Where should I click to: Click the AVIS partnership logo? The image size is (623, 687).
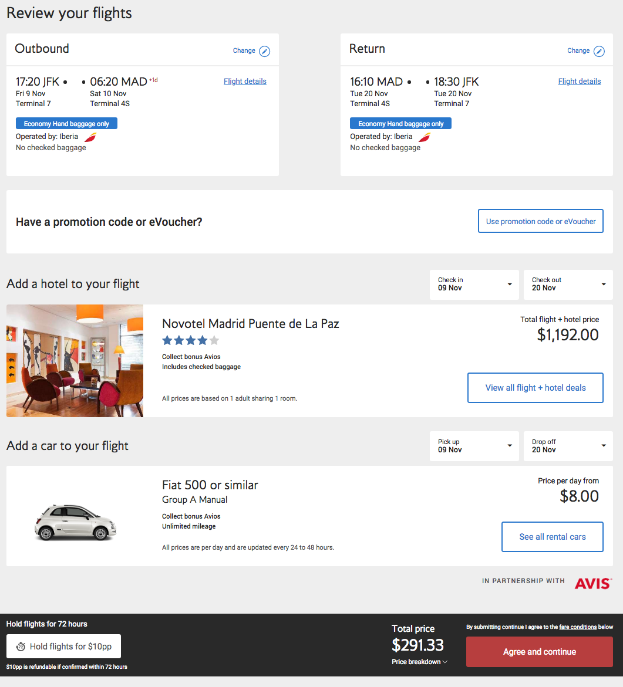pos(593,583)
